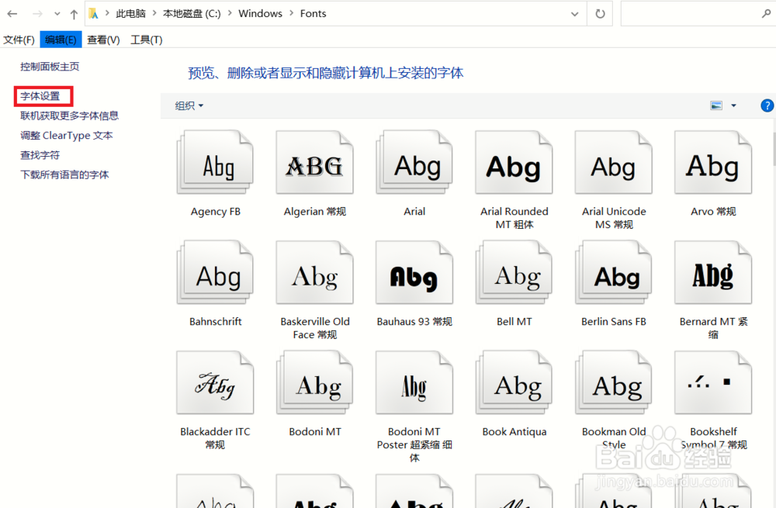Select the Berlin Sans FB font icon
Viewport: 776px width, 508px height.
(x=614, y=272)
